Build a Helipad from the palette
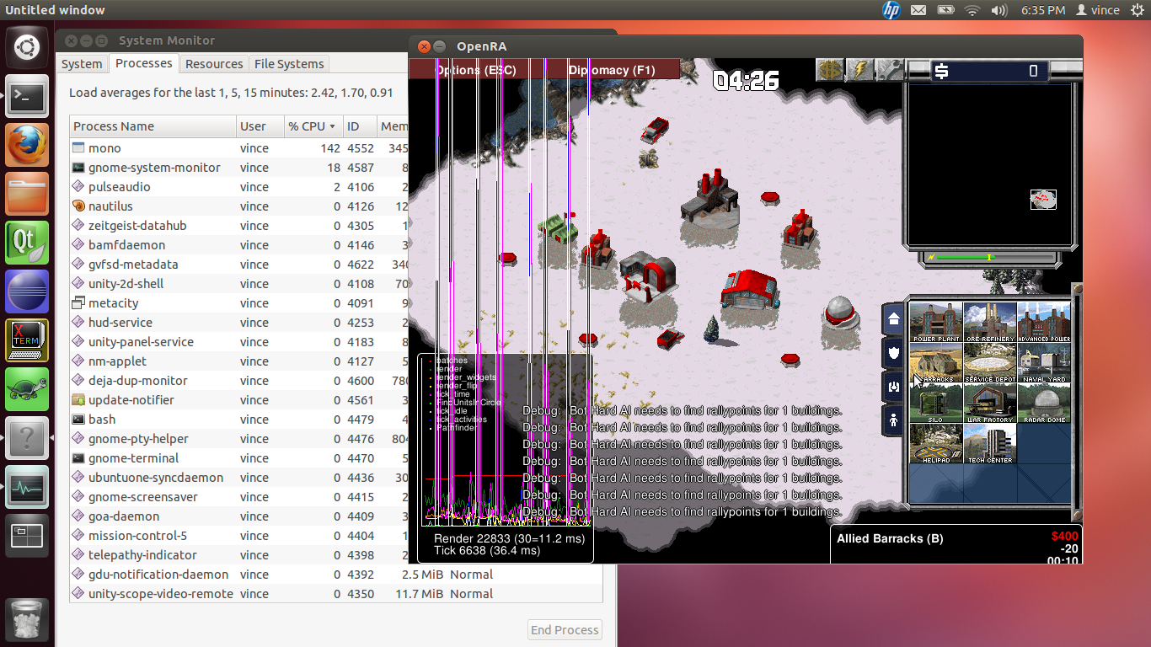Image resolution: width=1151 pixels, height=647 pixels. point(936,443)
